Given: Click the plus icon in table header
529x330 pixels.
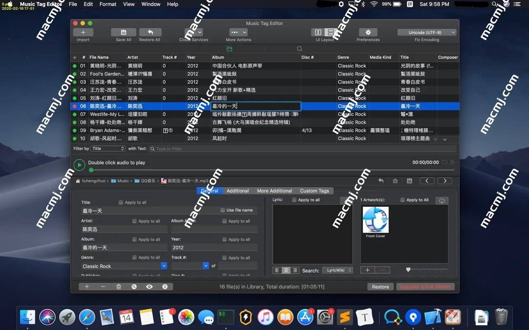Looking at the screenshot, I should (74, 57).
